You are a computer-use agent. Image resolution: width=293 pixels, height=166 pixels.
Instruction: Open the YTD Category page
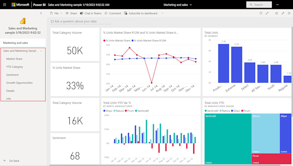pos(15,67)
